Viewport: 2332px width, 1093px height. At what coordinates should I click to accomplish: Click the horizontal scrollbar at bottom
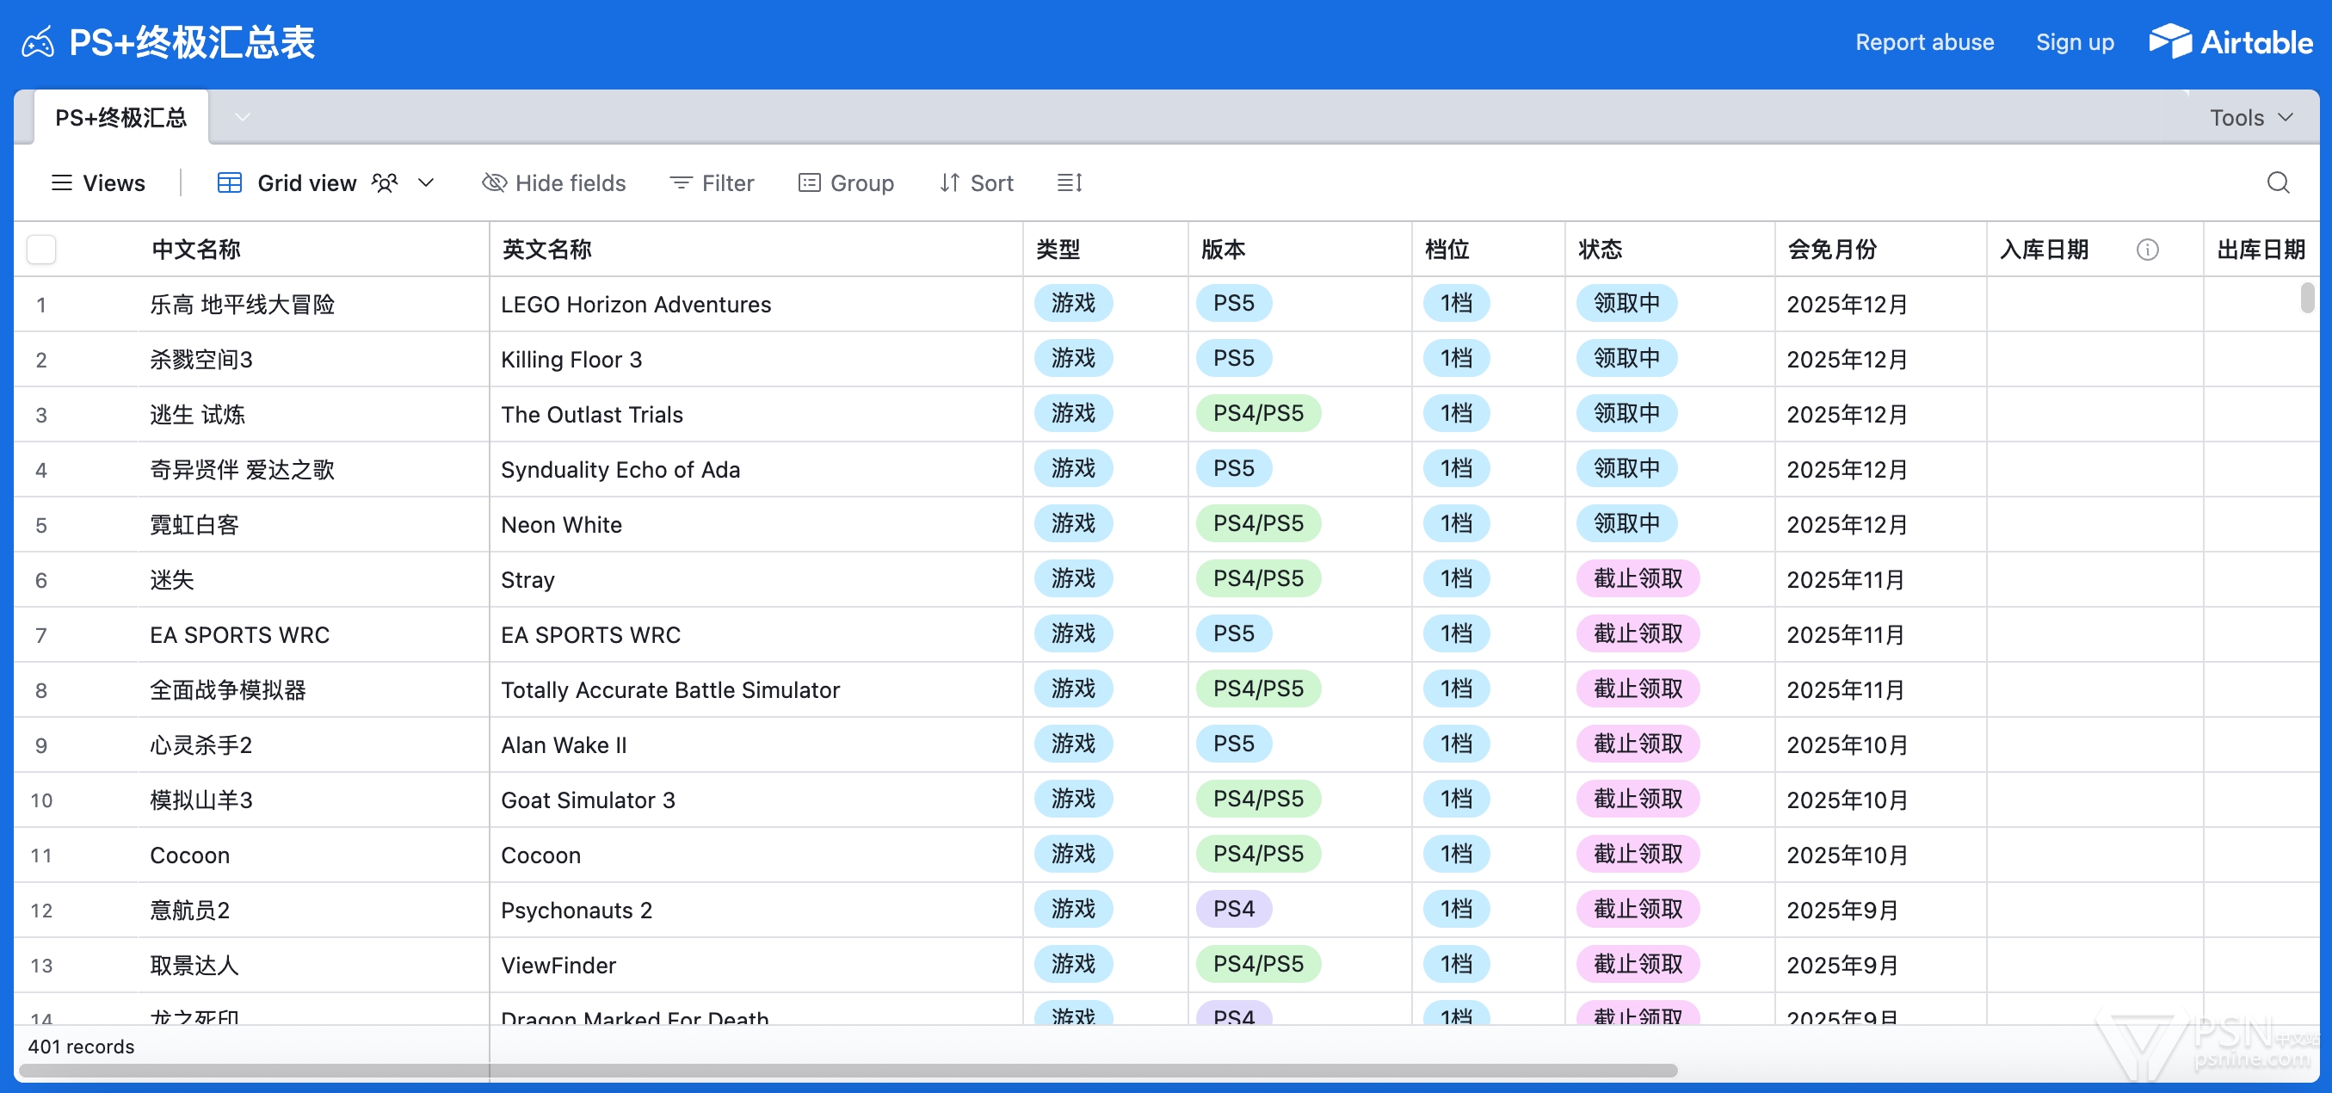pyautogui.click(x=848, y=1071)
